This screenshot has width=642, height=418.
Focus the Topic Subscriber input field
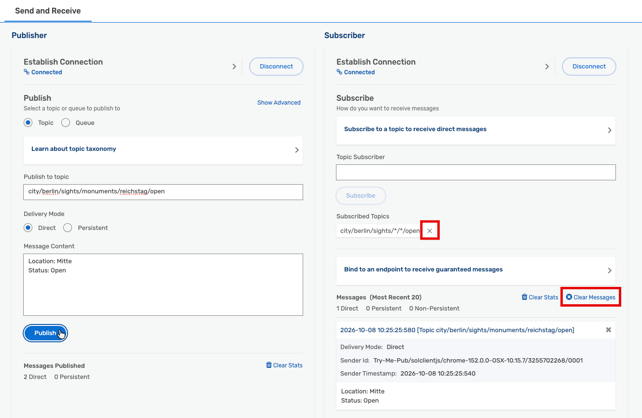(x=476, y=172)
